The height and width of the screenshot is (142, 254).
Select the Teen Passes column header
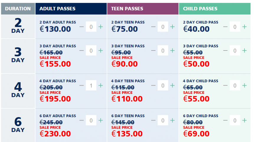point(143,9)
